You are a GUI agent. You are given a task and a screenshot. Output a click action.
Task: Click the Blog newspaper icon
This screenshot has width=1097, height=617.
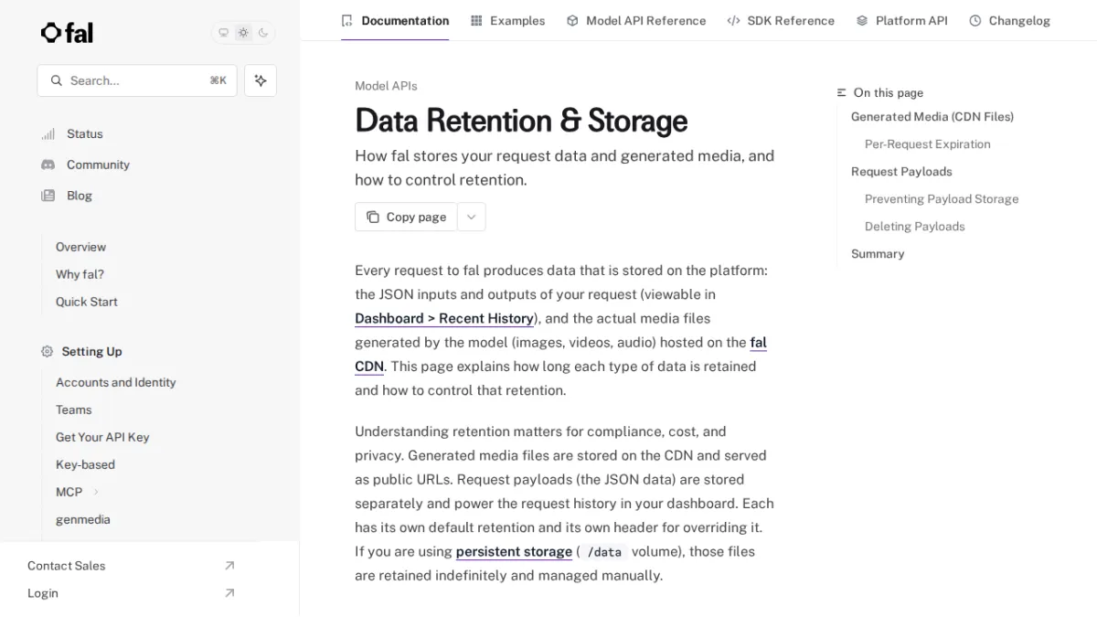coord(48,196)
